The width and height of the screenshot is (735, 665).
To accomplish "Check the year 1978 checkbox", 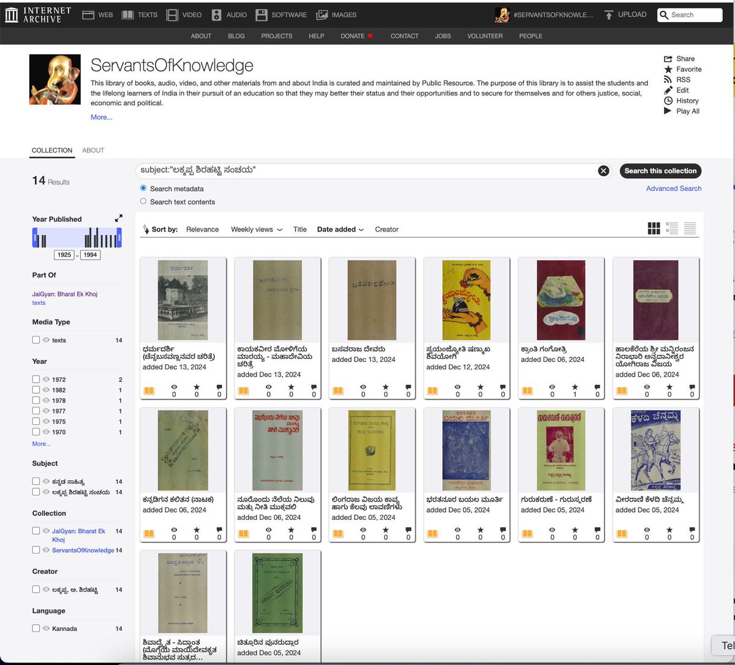I will coord(36,400).
